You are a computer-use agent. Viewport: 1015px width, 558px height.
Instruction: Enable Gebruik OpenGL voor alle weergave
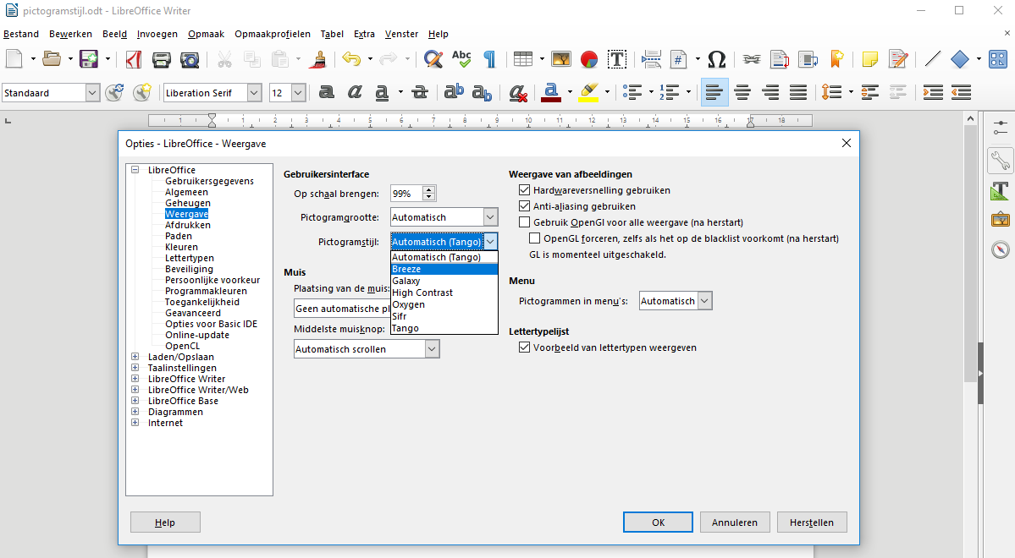[x=524, y=222]
